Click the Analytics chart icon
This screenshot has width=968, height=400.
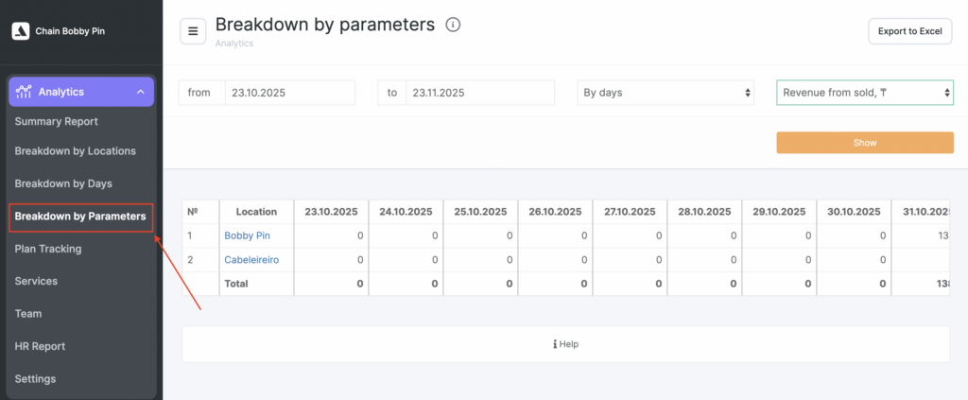click(x=24, y=92)
